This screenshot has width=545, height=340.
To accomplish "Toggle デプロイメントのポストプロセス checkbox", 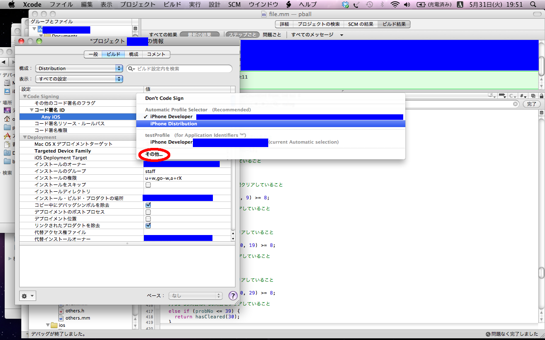I will pyautogui.click(x=148, y=212).
